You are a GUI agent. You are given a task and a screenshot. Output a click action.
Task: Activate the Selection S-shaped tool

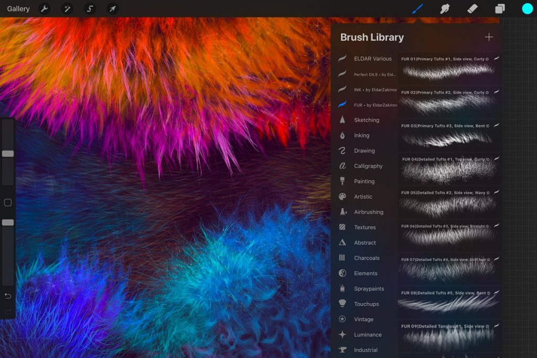(90, 8)
